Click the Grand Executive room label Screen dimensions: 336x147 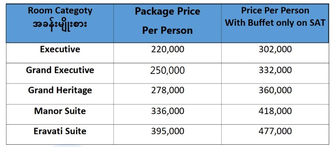tap(60, 70)
